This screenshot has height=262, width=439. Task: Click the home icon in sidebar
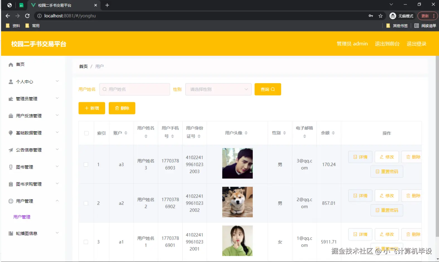point(11,65)
